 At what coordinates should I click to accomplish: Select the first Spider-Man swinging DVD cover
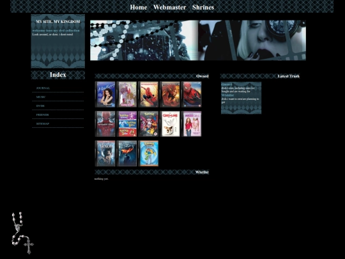point(148,94)
